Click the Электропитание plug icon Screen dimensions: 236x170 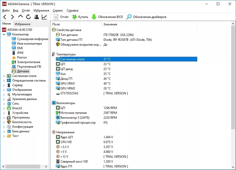pos(14,62)
